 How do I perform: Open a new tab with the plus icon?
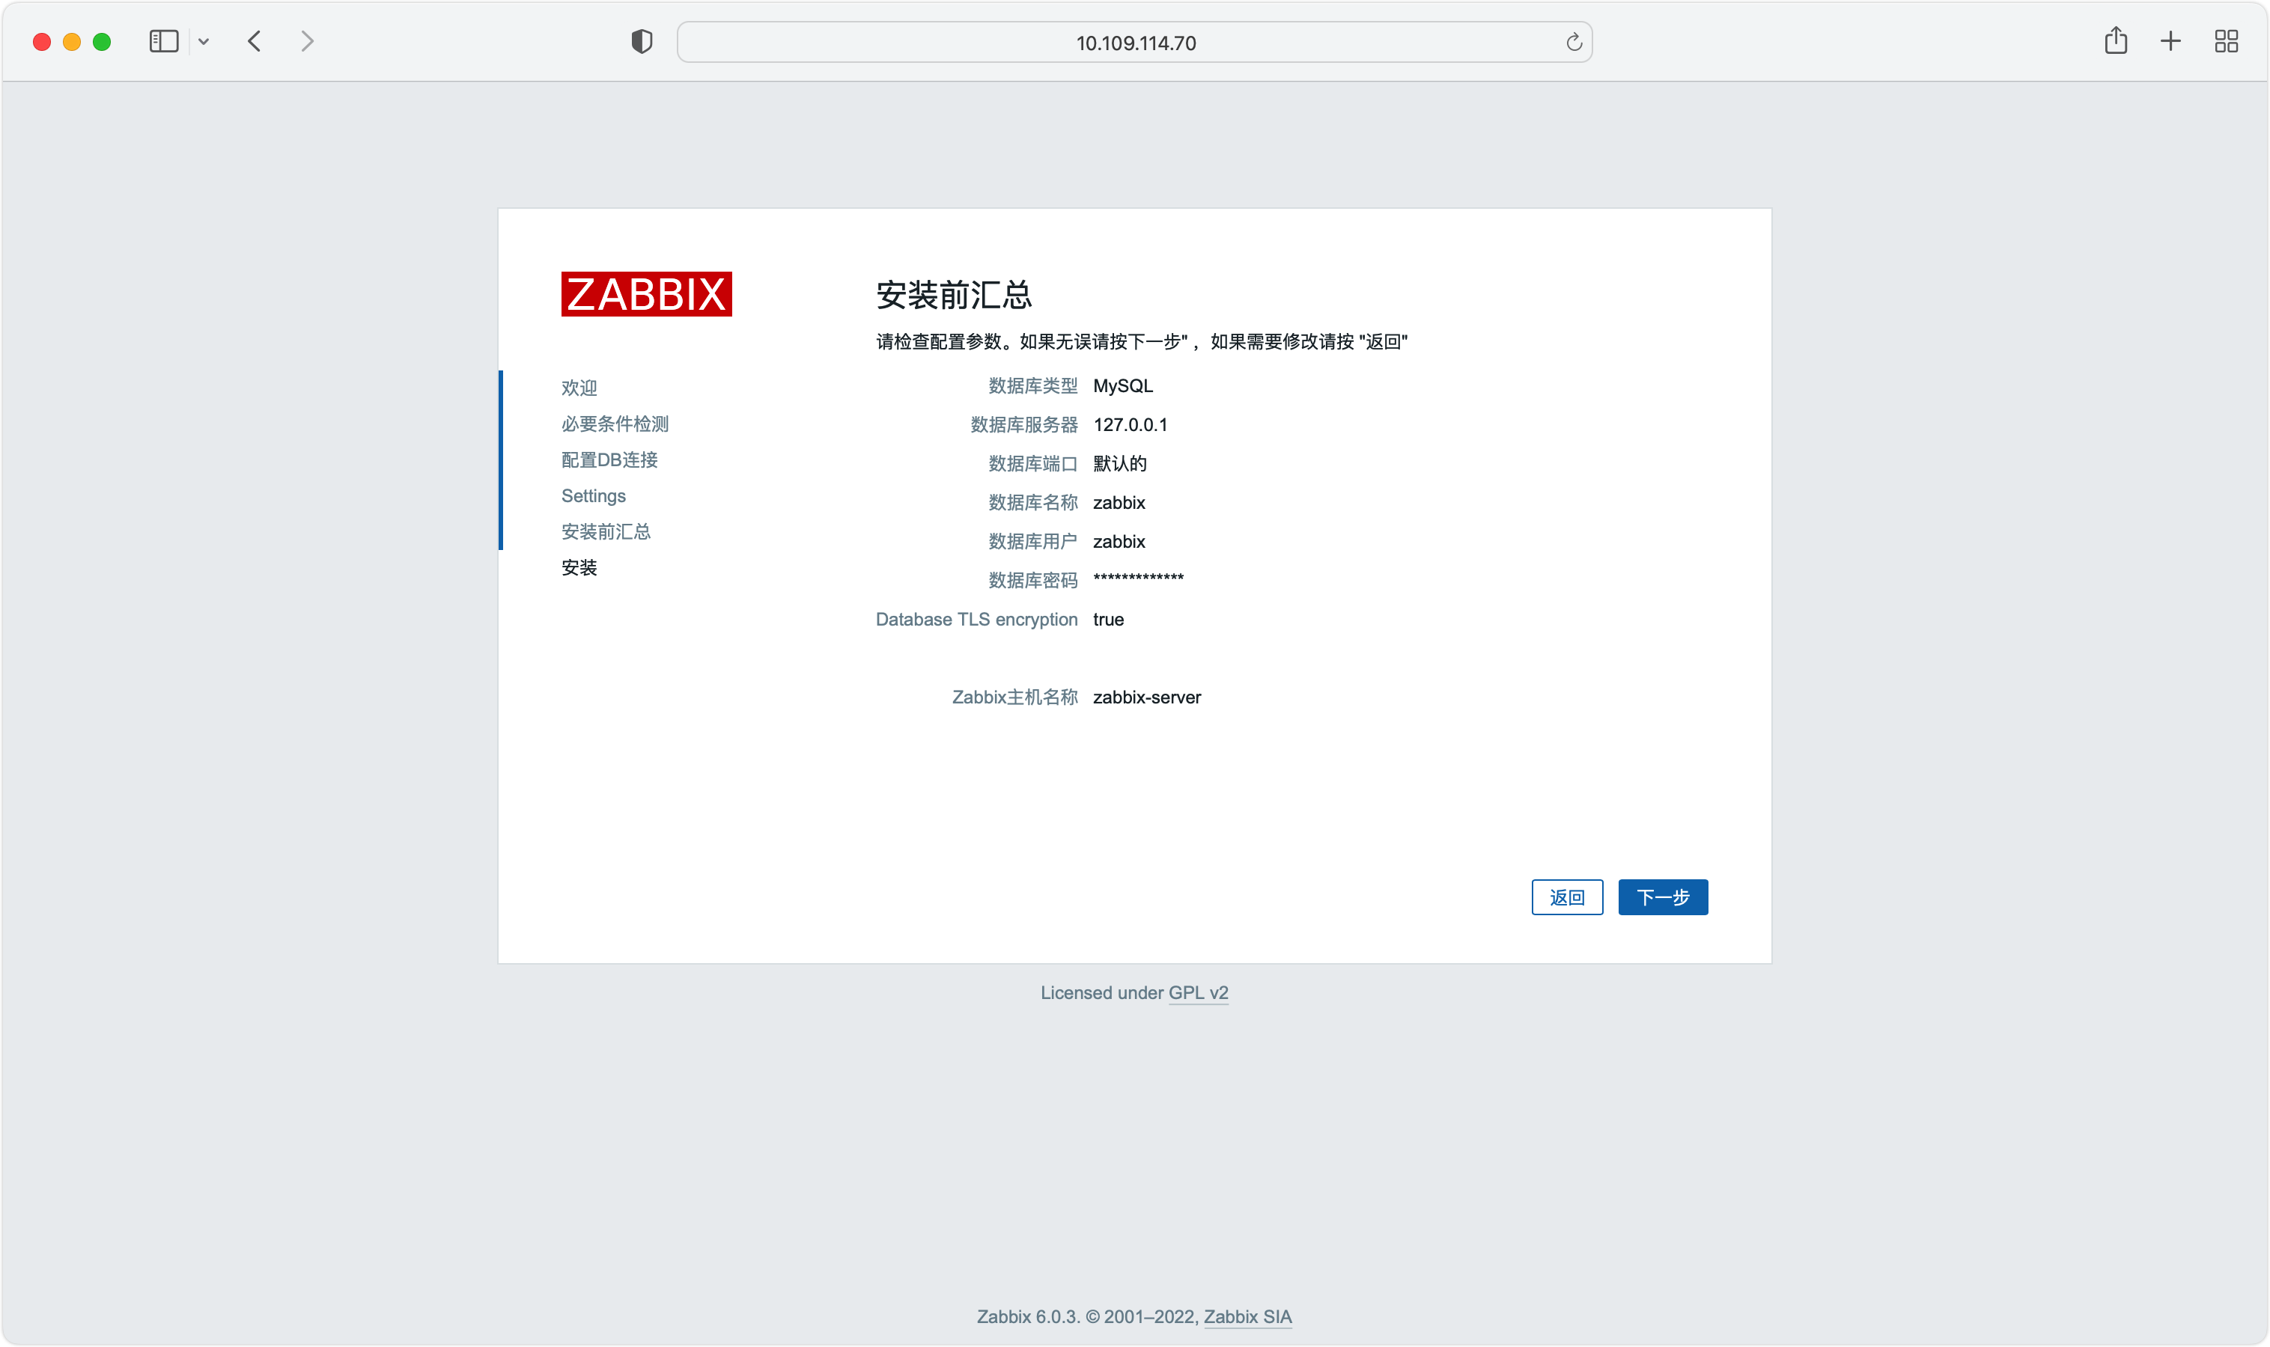[2170, 42]
